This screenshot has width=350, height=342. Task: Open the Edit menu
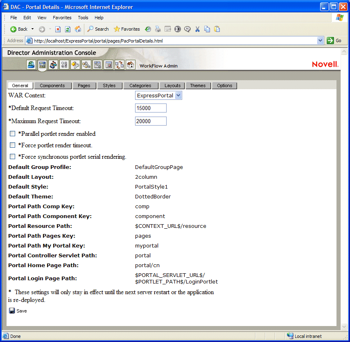tap(27, 18)
